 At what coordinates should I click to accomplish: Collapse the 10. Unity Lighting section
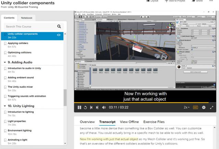click(5, 106)
